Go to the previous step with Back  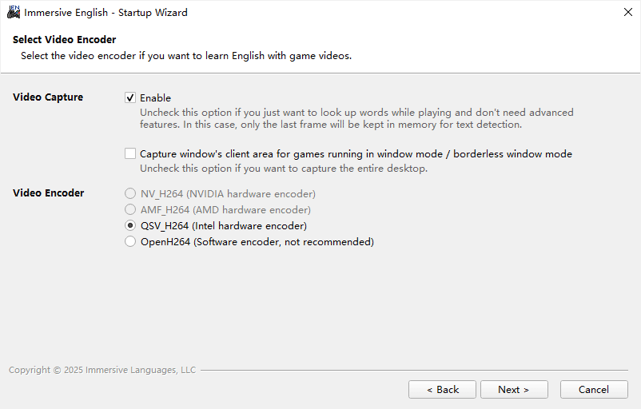[442, 390]
